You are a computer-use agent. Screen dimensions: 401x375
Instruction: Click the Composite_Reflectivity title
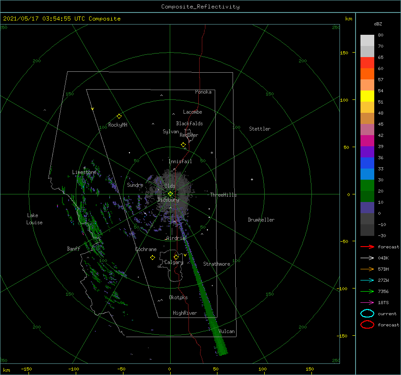(x=200, y=7)
